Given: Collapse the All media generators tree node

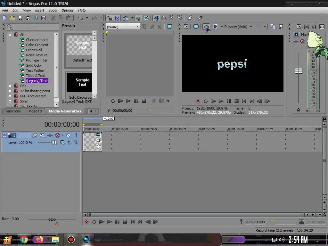Looking at the screenshot, I should (10, 35).
